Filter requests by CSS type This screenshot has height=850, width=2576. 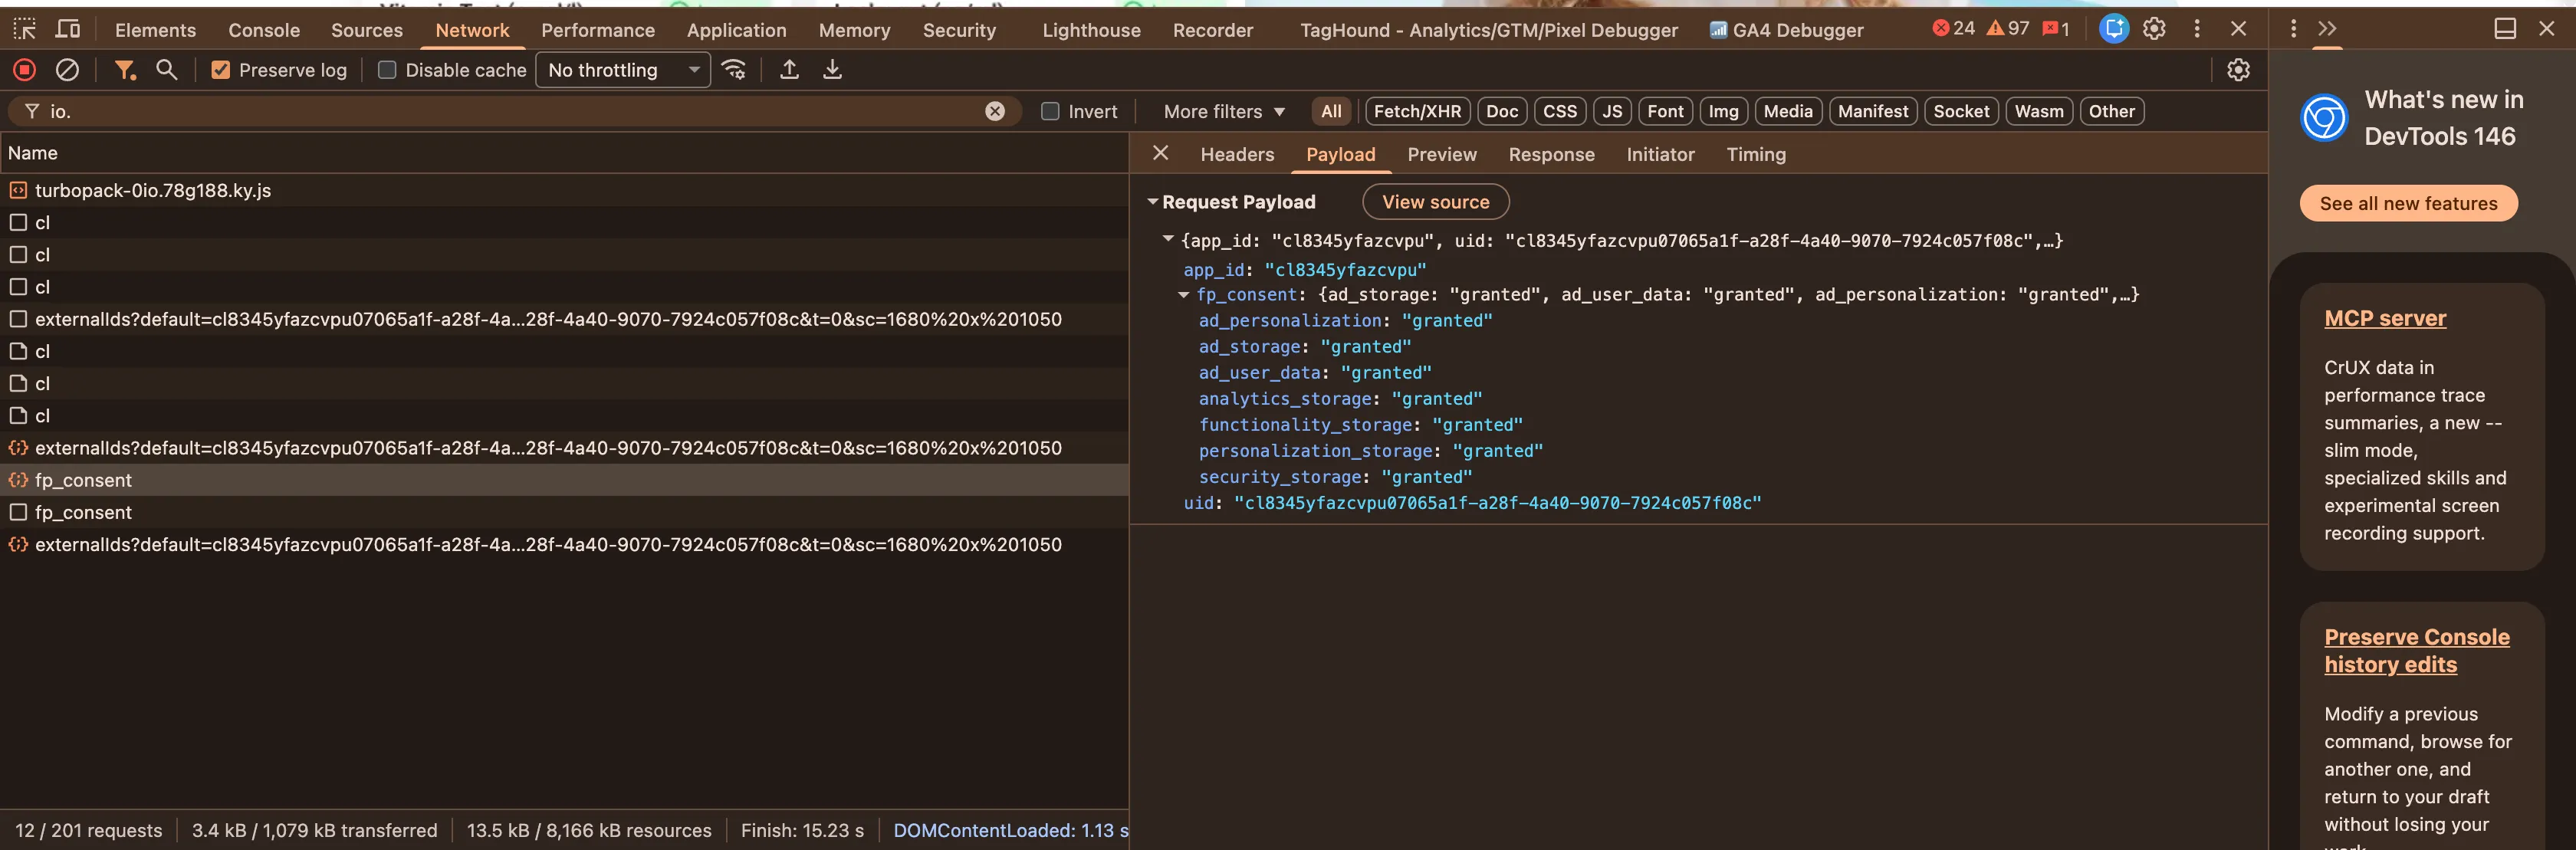tap(1559, 111)
